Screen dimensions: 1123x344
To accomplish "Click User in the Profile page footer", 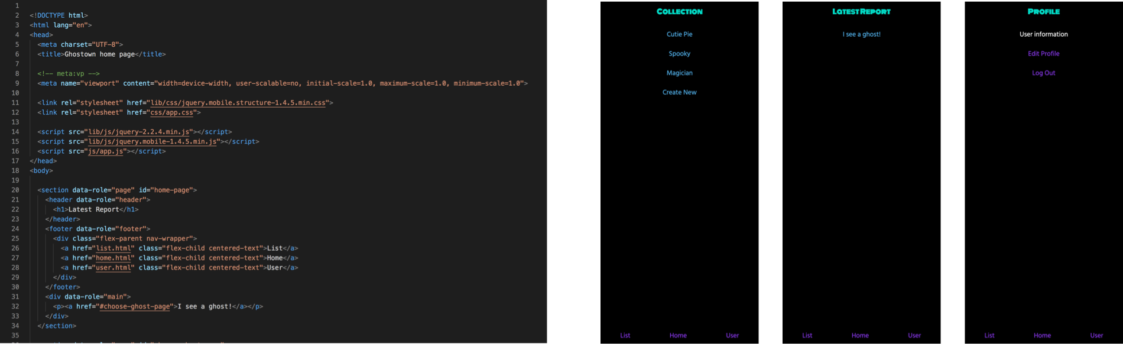I will click(x=1096, y=336).
